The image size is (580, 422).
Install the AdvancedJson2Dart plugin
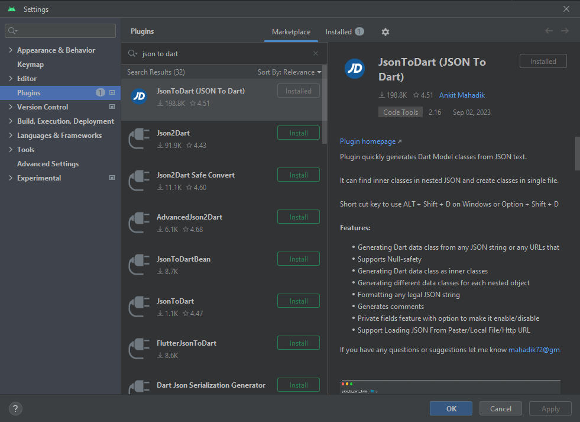[299, 217]
